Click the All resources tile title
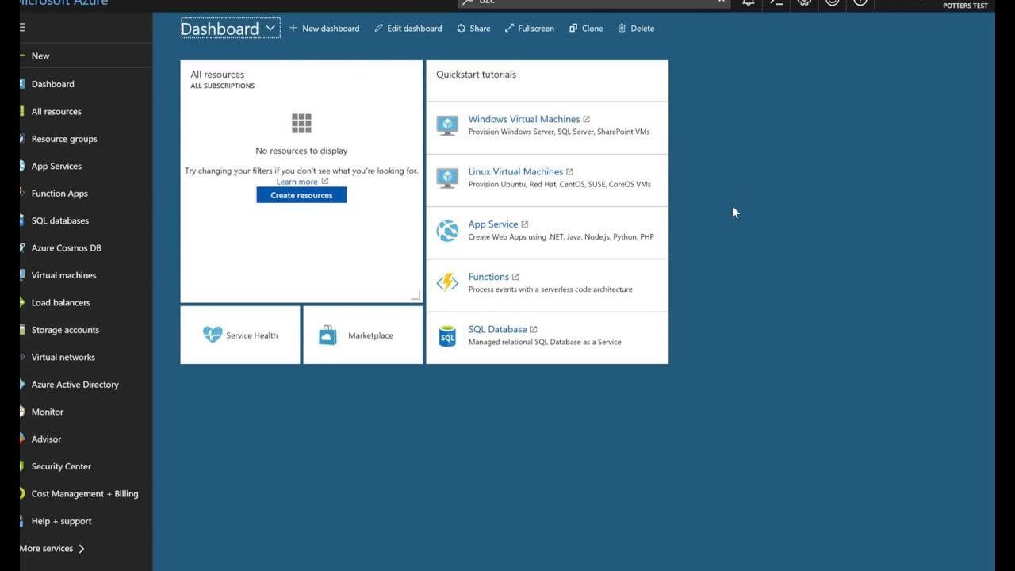Viewport: 1015px width, 571px height. 217,75
